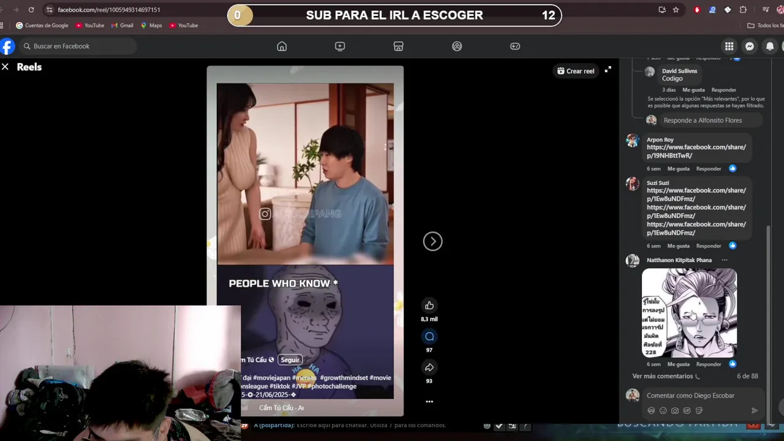Focus the Buscar en Facebook search field
This screenshot has height=441, width=784.
pyautogui.click(x=77, y=46)
